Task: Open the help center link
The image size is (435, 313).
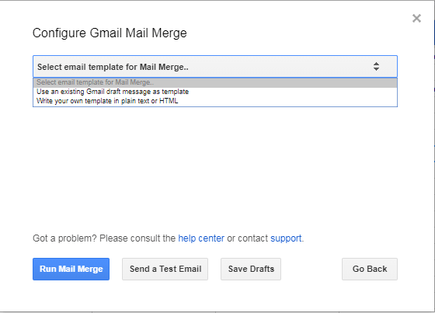Action: [x=201, y=238]
